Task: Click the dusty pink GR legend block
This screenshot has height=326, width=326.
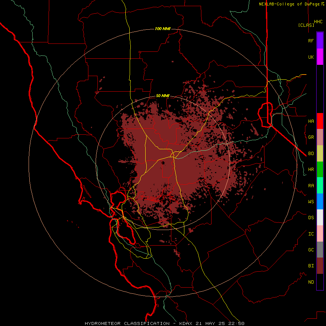Action: coord(320,137)
